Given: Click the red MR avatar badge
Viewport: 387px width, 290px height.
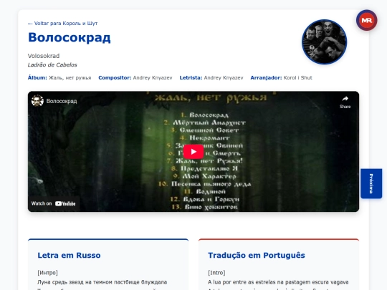Looking at the screenshot, I should [366, 21].
